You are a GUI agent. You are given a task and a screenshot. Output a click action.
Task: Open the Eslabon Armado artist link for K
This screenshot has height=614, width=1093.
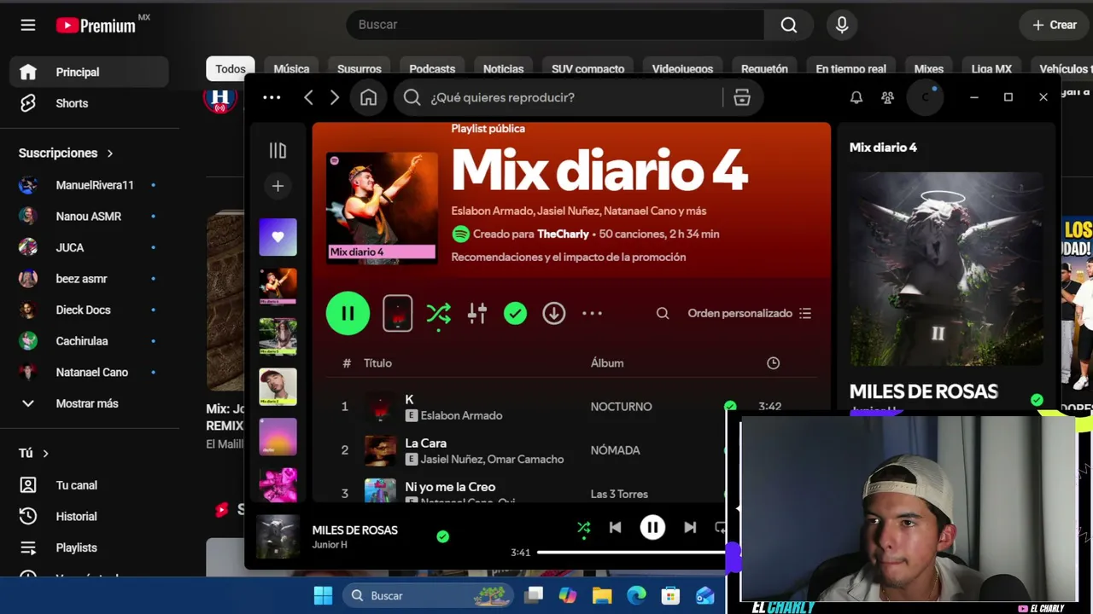[461, 415]
